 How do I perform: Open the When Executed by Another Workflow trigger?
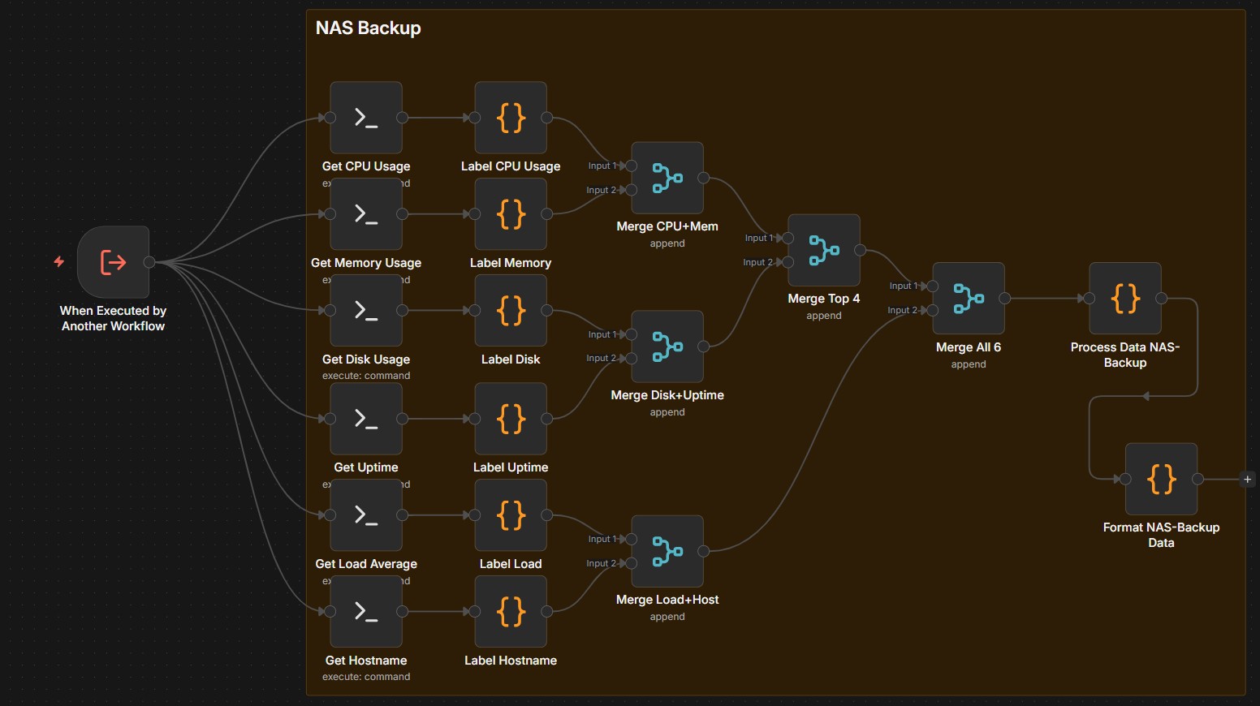click(x=113, y=261)
